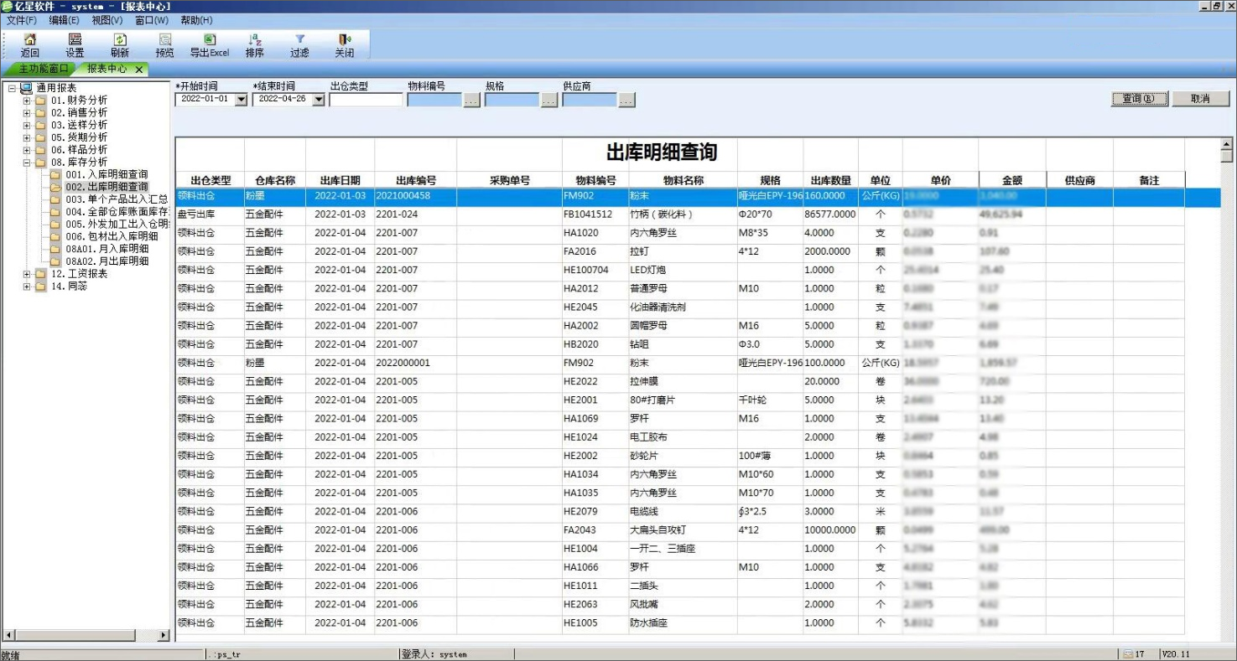1237x661 pixels.
Task: Click the browse button next to 供应商
Action: [626, 100]
